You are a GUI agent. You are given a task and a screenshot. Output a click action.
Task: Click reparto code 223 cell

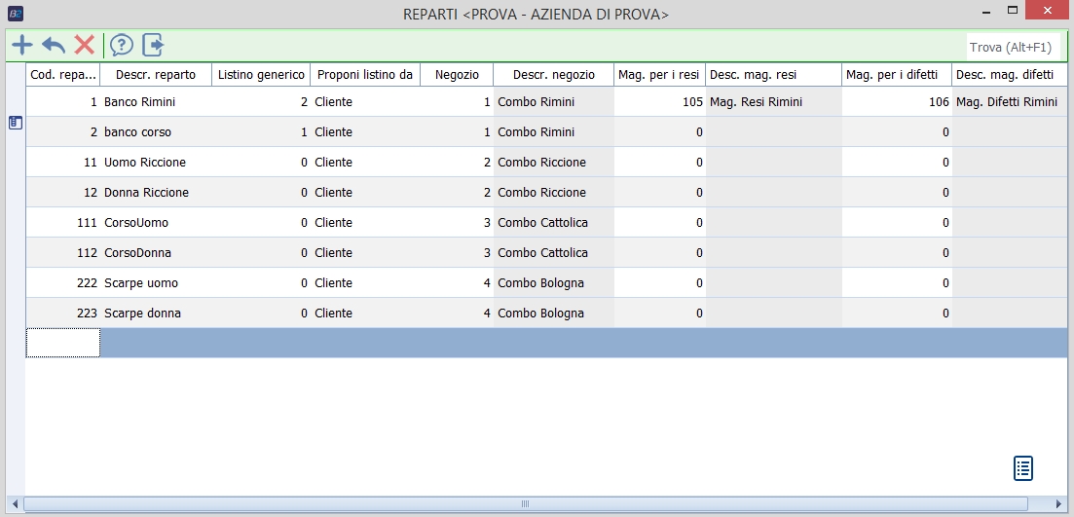coord(63,313)
